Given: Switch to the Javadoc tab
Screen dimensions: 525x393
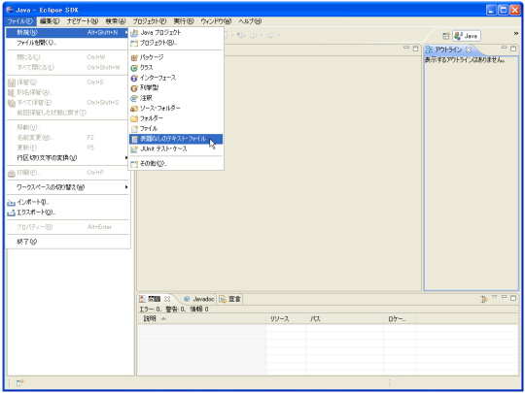Looking at the screenshot, I should pos(199,299).
